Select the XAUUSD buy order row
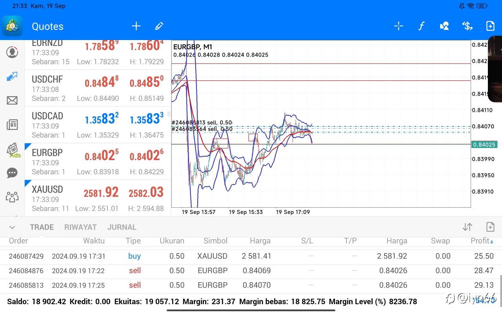This screenshot has height=314, width=502. point(251,256)
